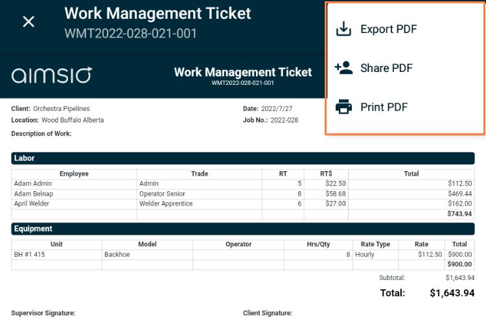This screenshot has width=486, height=328.
Task: Click the Print PDF printer icon
Action: [343, 107]
